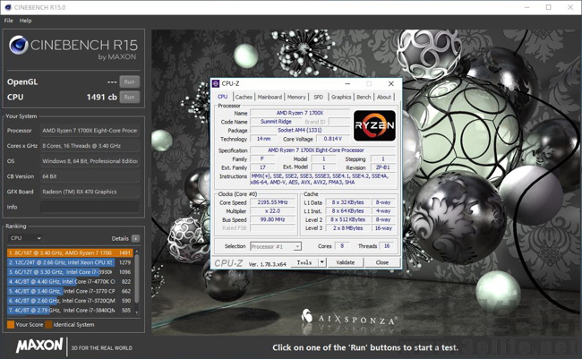
Task: Click the Processor field in Your System
Action: tap(90, 131)
